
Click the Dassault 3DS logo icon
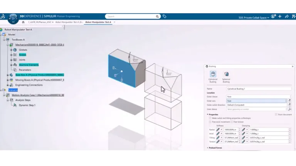(x=3, y=17)
